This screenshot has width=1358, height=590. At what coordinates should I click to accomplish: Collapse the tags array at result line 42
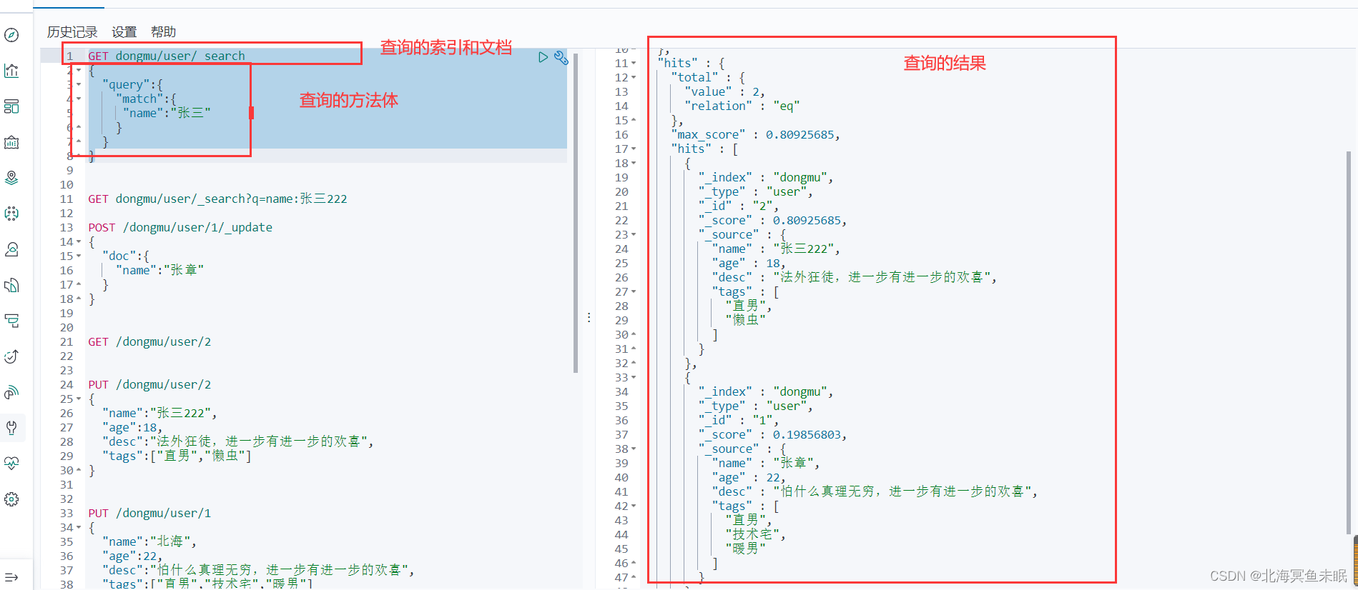coord(634,506)
